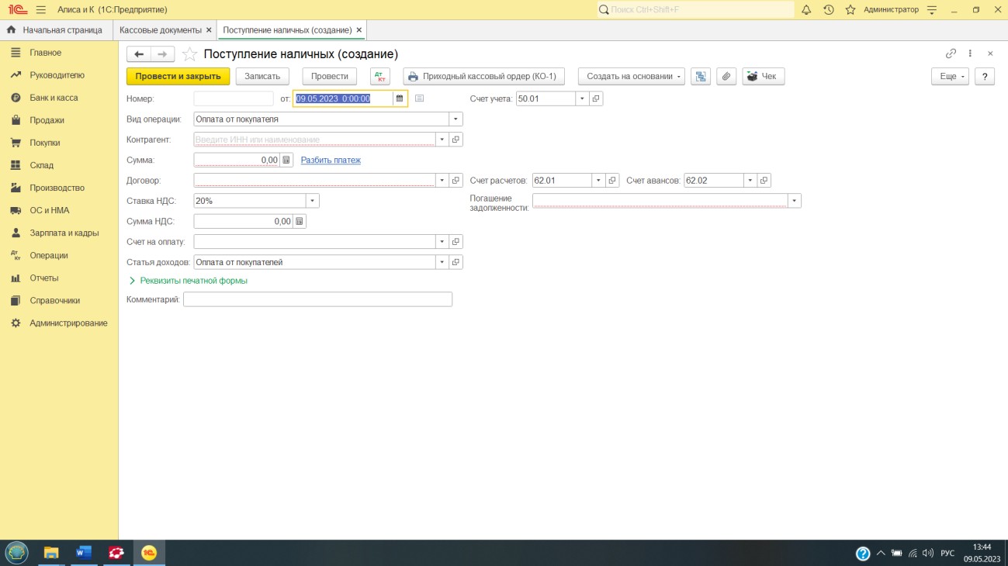Open Договор record icon
This screenshot has height=566, width=1008.
point(456,180)
